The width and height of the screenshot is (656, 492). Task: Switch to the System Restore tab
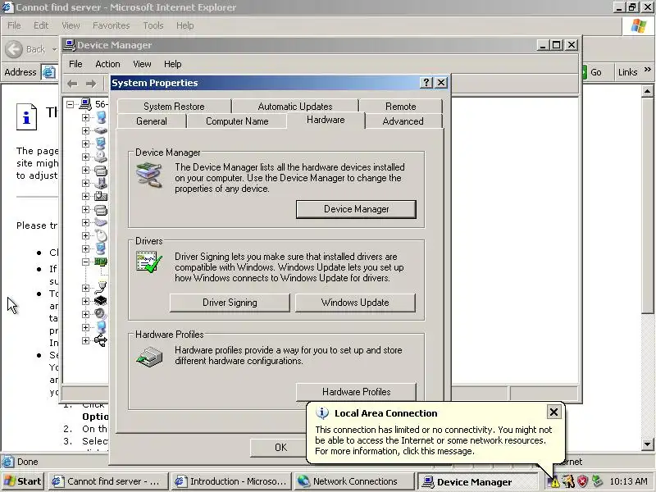tap(174, 107)
